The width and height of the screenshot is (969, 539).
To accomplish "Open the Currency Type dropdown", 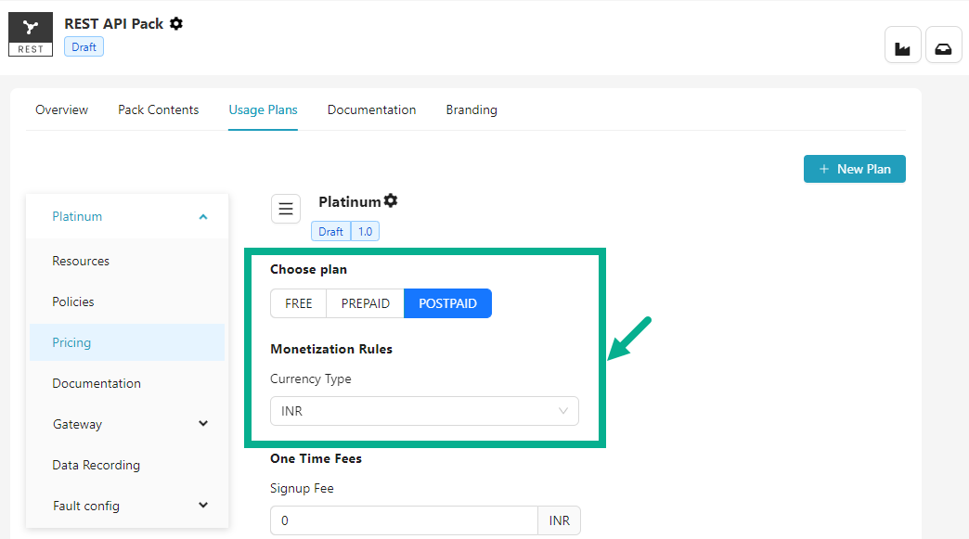I will [424, 411].
